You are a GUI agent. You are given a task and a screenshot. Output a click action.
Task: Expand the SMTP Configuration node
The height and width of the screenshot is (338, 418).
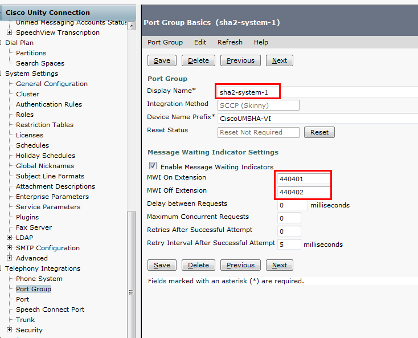tap(9, 247)
